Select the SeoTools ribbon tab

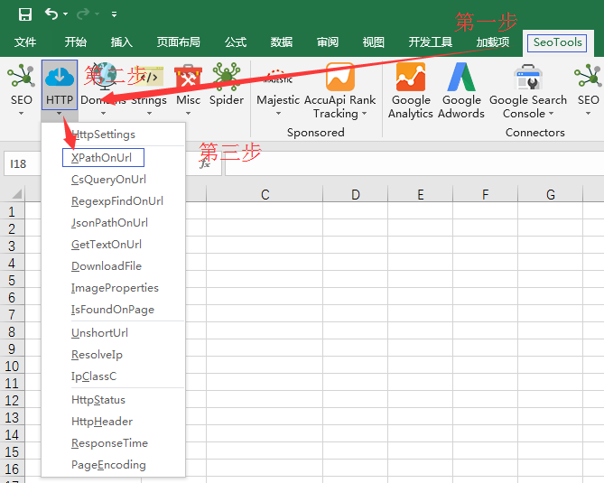pyautogui.click(x=557, y=42)
